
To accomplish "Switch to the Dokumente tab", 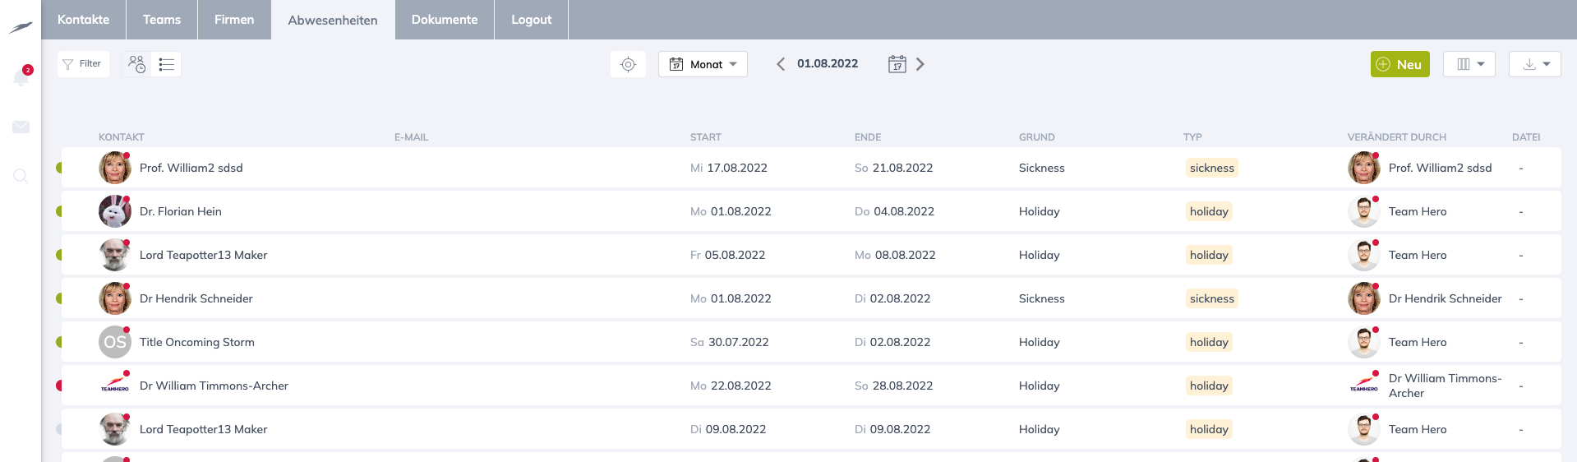I will pyautogui.click(x=444, y=20).
